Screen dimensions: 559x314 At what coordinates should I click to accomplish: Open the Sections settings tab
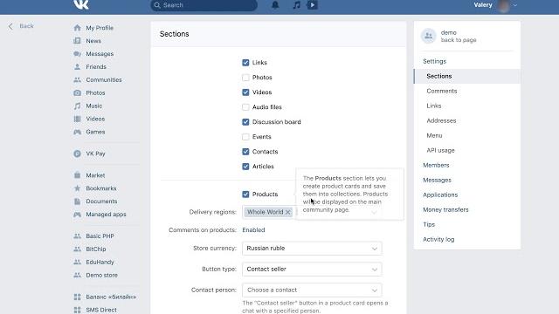click(x=467, y=76)
